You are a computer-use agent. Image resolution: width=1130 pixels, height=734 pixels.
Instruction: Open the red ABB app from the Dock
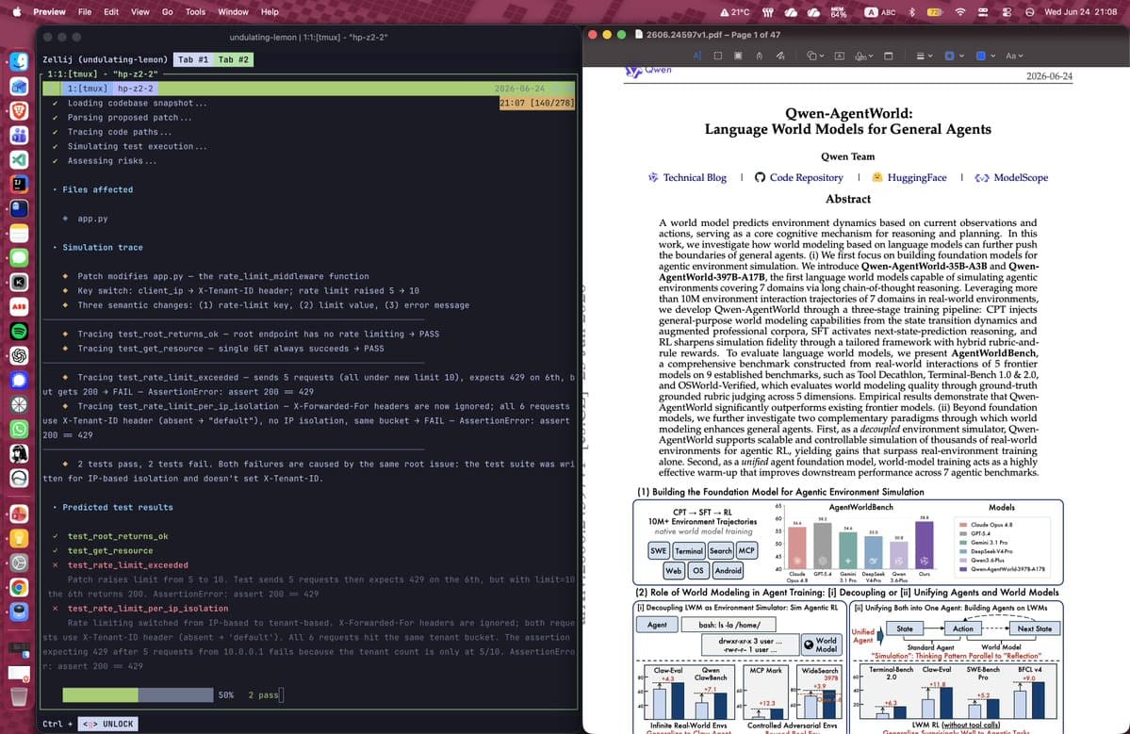[x=20, y=307]
